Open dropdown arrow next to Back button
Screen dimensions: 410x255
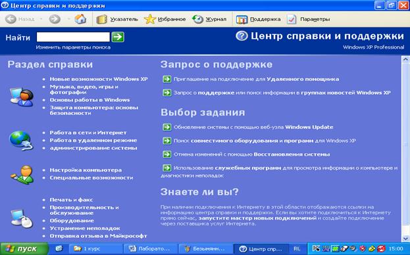click(41, 19)
